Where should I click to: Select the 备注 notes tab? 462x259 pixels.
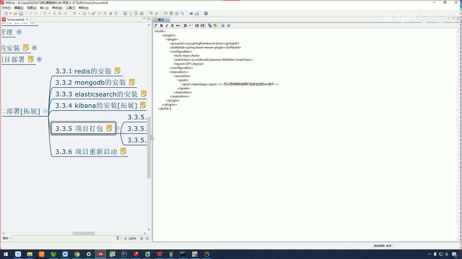(x=161, y=19)
